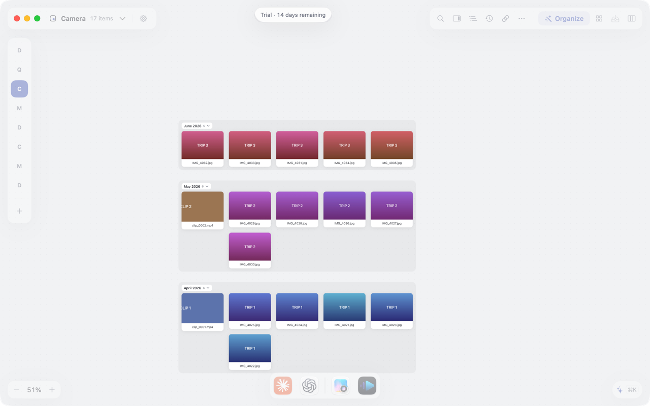
Task: Open the settings gear next to Camera
Action: (143, 19)
